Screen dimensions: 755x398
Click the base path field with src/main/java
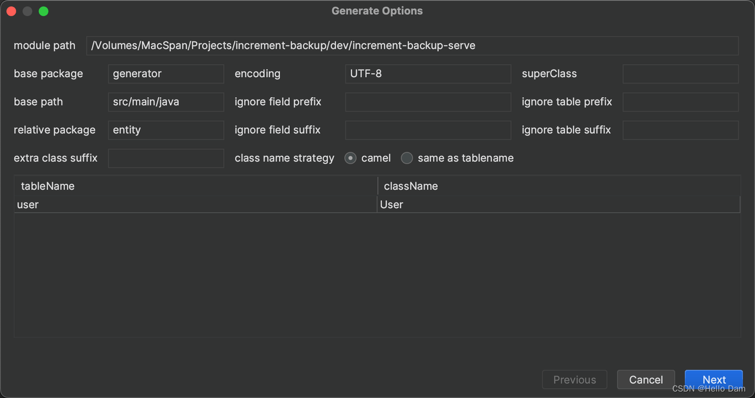tap(166, 102)
